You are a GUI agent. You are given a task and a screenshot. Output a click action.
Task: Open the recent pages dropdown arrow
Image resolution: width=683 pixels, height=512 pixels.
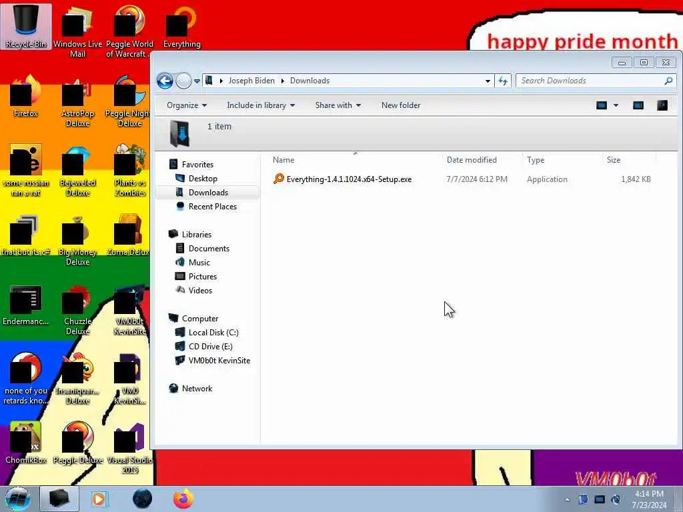(x=197, y=81)
